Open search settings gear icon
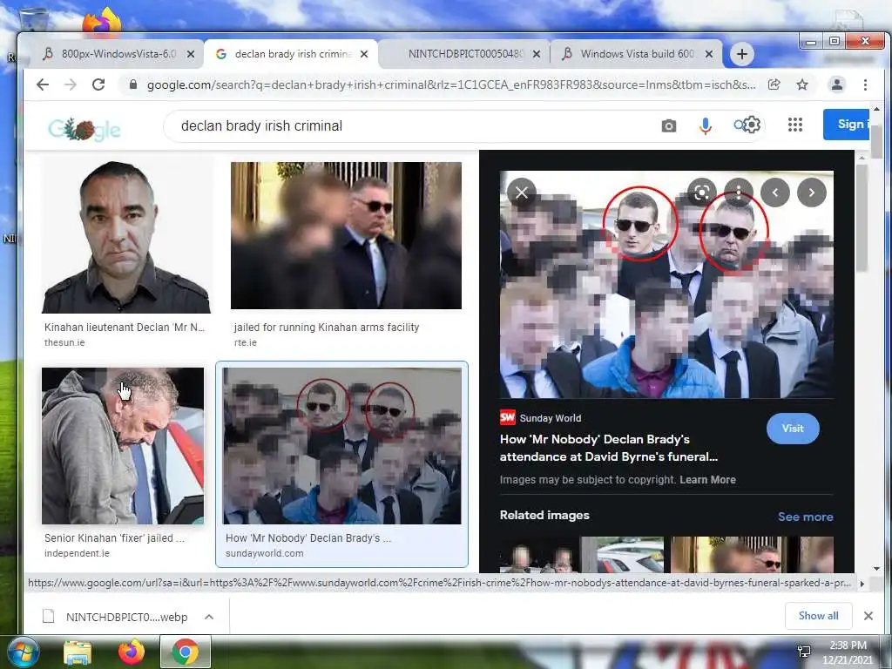 [752, 125]
